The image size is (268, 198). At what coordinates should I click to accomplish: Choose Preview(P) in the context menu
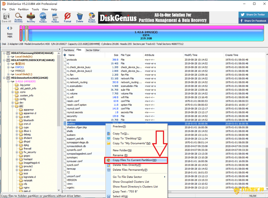click(x=119, y=127)
